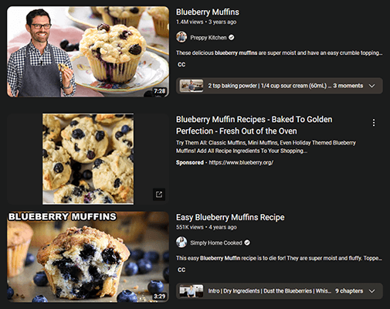The width and height of the screenshot is (390, 309).
Task: Open the key moments bar for 2 tsp baking powder
Action: point(280,86)
